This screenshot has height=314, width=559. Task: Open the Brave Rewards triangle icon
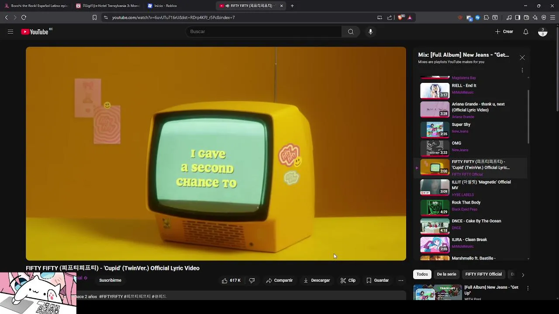(410, 17)
